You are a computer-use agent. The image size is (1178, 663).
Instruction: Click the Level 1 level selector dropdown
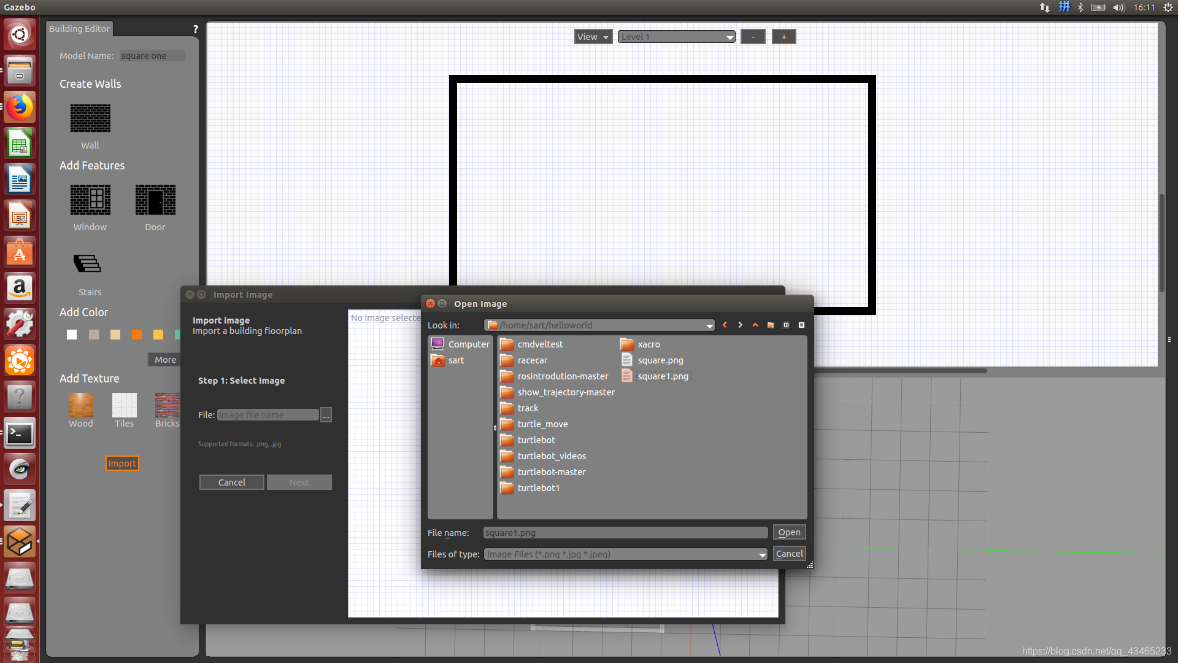[x=675, y=36]
